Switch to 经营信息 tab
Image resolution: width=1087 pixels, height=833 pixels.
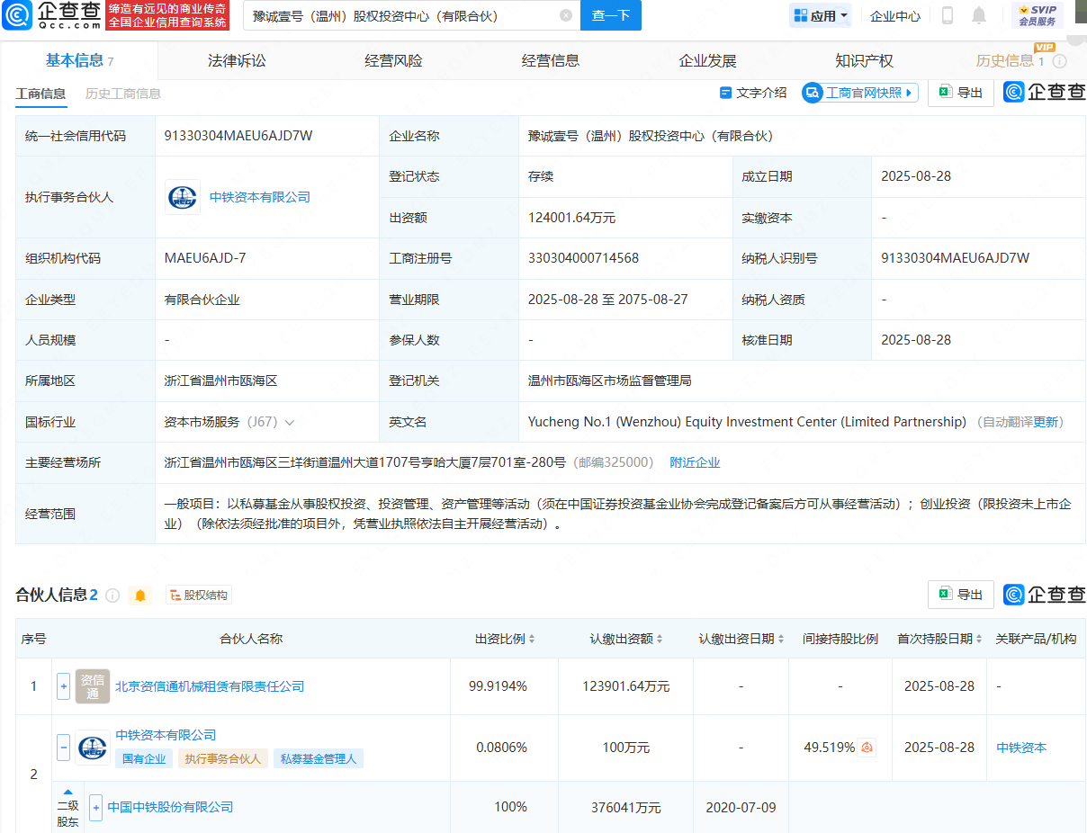(551, 61)
